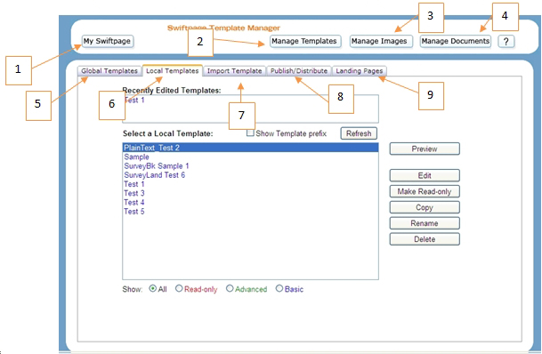Open the My Swiftpage button
The image size is (542, 354).
108,41
